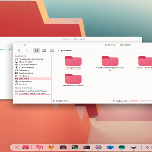This screenshot has width=152, height=152.
Task: Switch Dolphin to compact view mode
Action: pos(44,51)
